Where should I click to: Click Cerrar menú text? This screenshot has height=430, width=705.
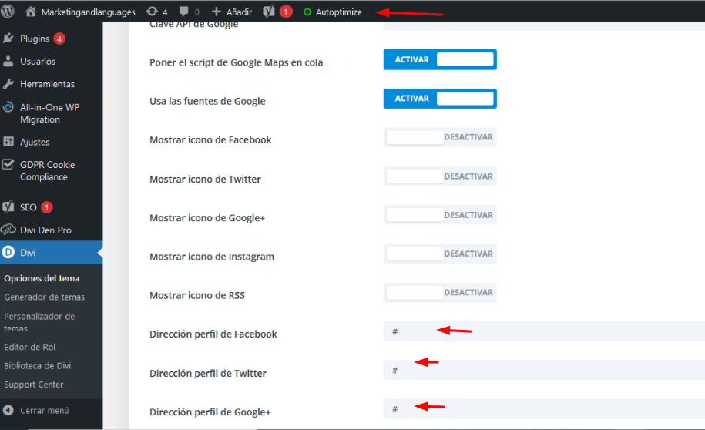point(44,410)
